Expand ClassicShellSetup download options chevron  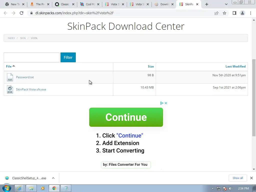(x=53, y=178)
